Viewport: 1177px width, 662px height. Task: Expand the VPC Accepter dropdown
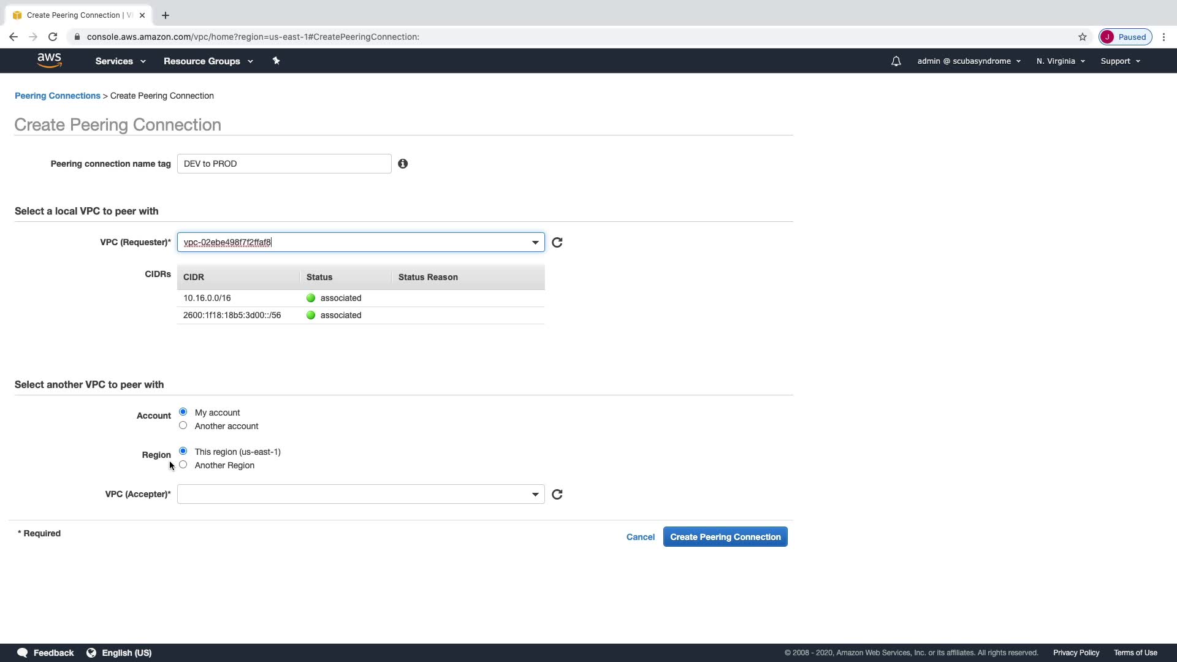(535, 495)
